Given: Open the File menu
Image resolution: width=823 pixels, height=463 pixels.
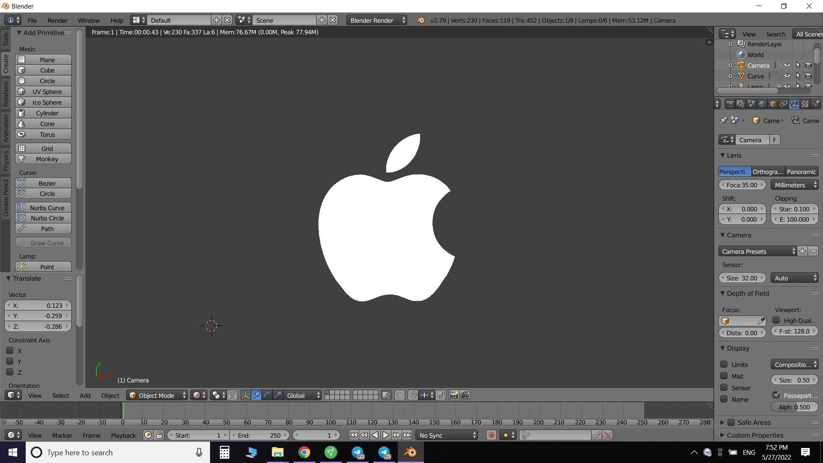Looking at the screenshot, I should tap(32, 20).
